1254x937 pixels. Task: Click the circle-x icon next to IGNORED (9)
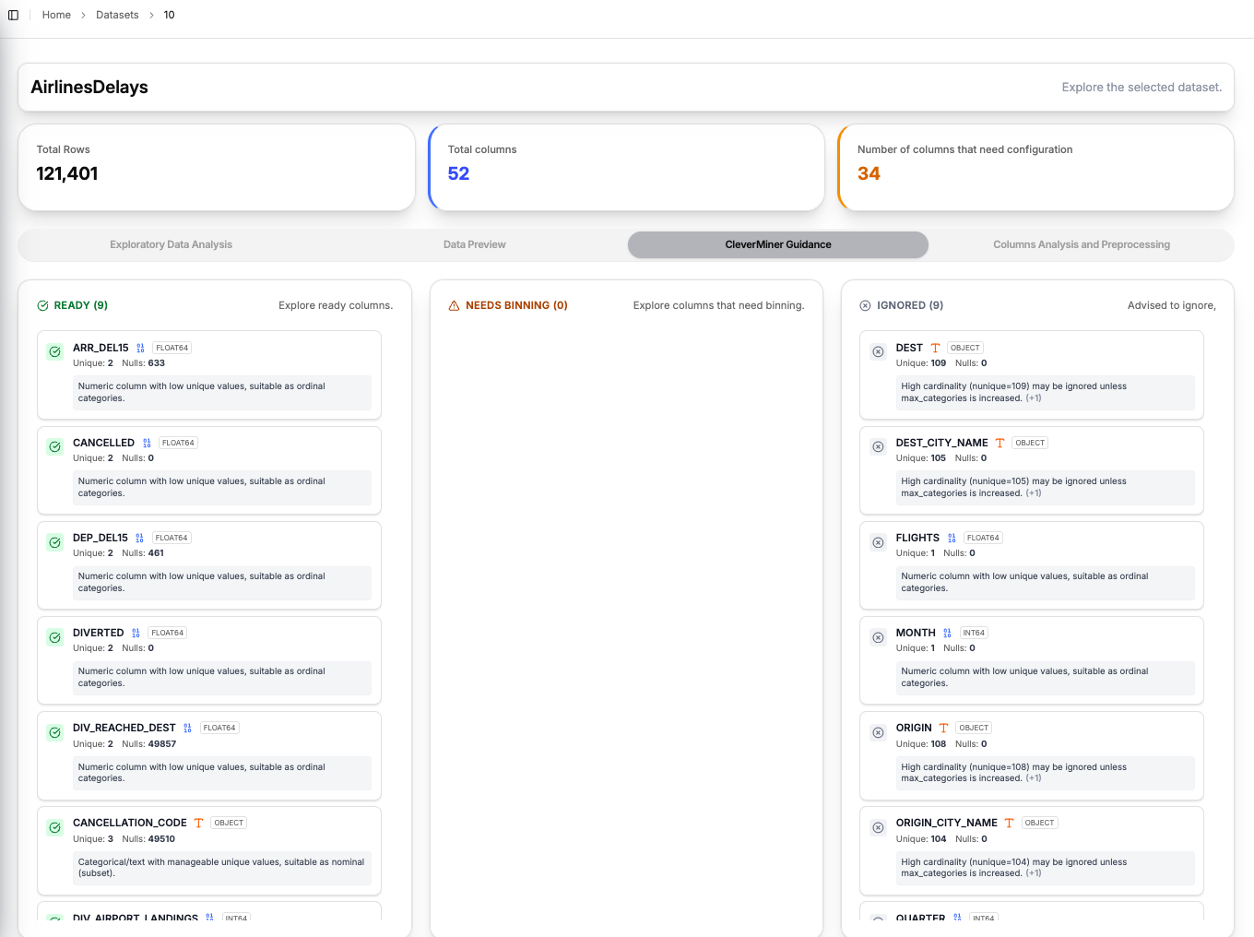(865, 304)
